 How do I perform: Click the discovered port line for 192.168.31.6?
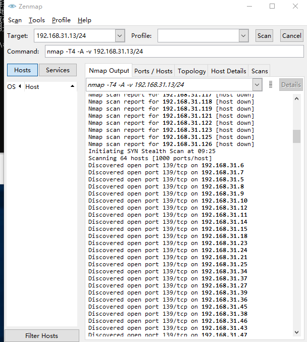[x=166, y=165]
